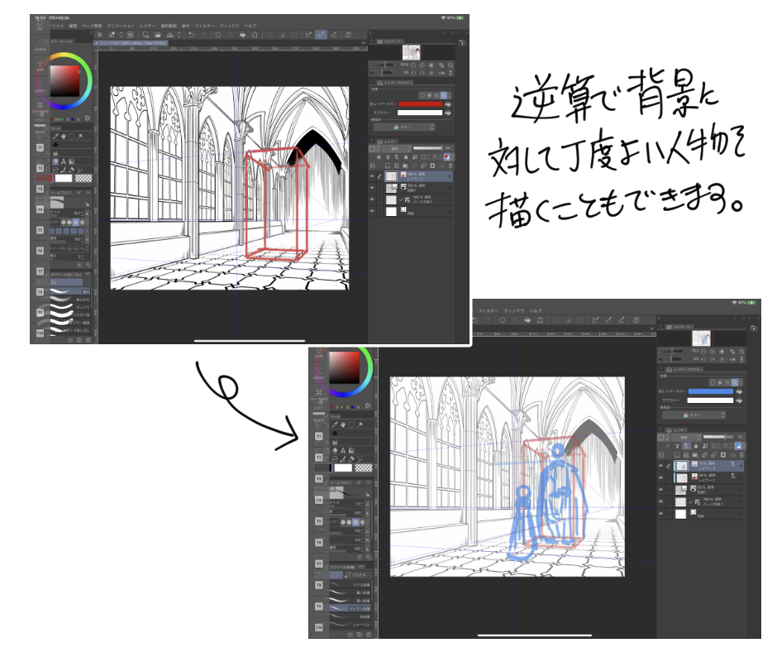Select the Text 'A' tool in the bottom screenshot
This screenshot has width=777, height=662.
(x=343, y=451)
